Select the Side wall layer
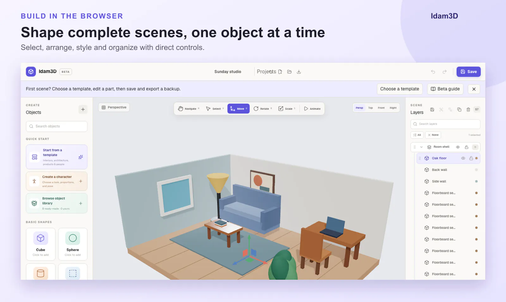The image size is (506, 302). pos(448,181)
